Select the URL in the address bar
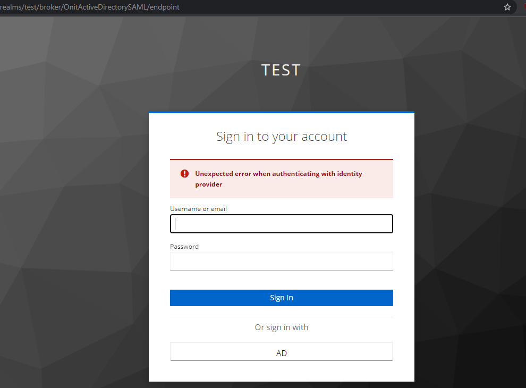The image size is (526, 388). [90, 7]
